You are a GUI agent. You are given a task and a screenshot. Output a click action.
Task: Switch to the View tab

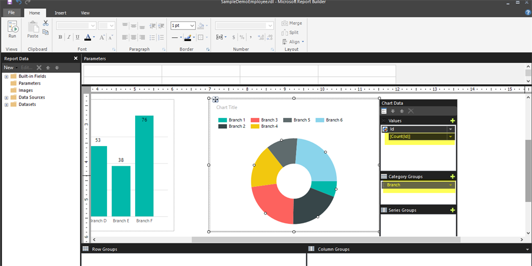[x=85, y=13]
